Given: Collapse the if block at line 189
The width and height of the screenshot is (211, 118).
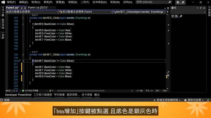Looking at the screenshot, I should pyautogui.click(x=23, y=24).
